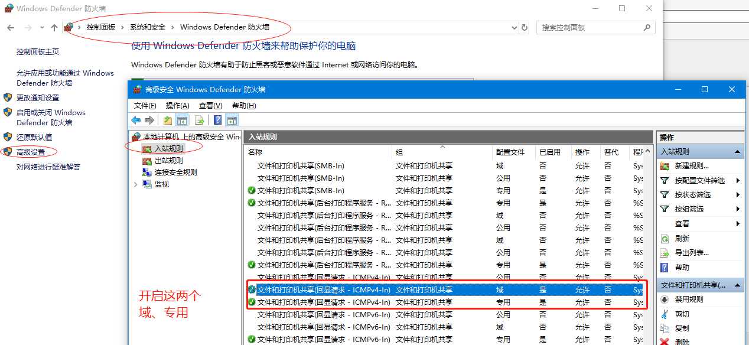The width and height of the screenshot is (749, 345).
Task: Click Control Panel window's back arrow
Action: (10, 28)
